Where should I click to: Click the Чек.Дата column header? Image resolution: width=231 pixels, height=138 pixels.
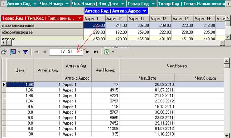tap(147, 78)
